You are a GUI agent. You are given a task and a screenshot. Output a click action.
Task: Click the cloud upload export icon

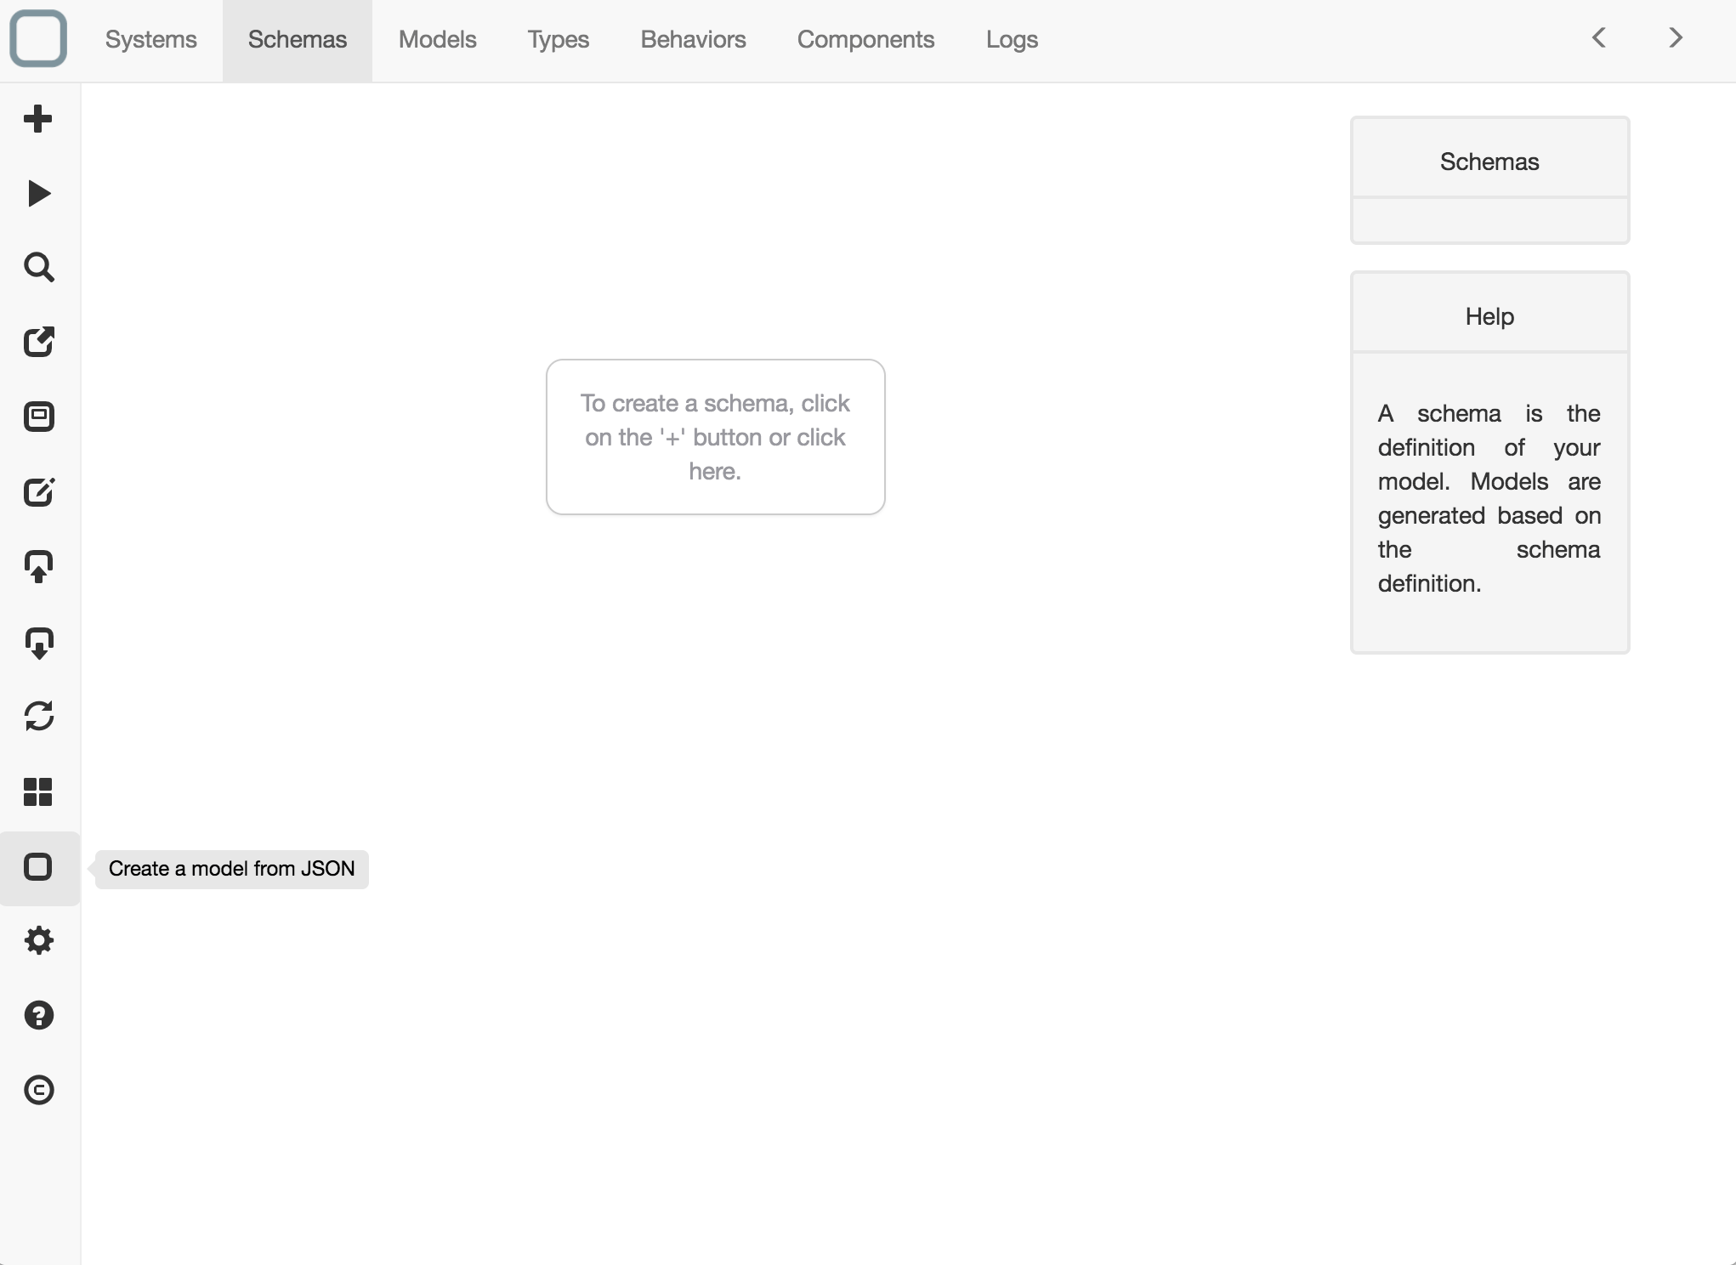pos(38,567)
